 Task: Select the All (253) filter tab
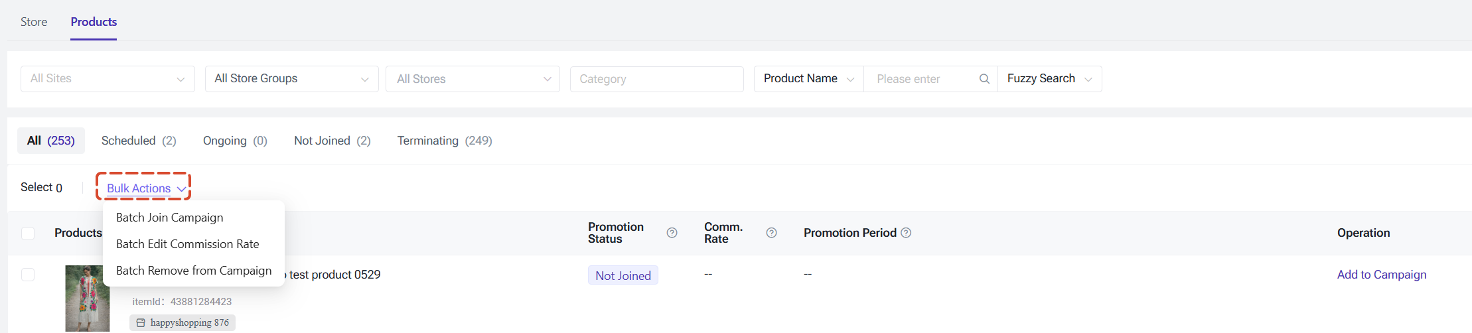coord(51,141)
